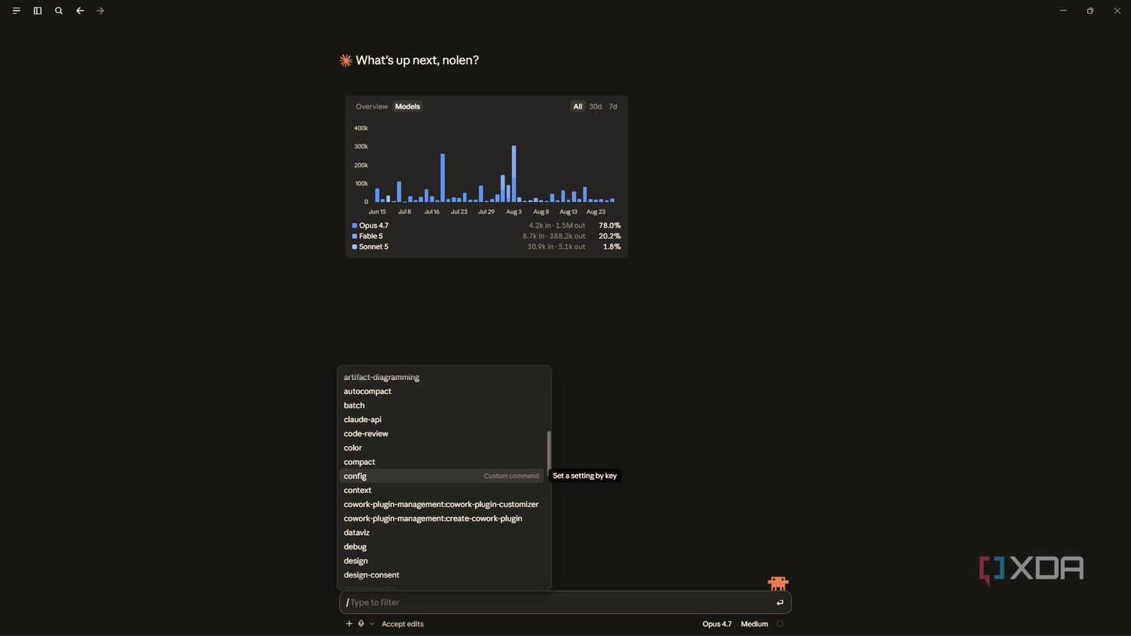Screen dimensions: 1131x636
Task: Go forward with the right arrow
Action: (100, 11)
